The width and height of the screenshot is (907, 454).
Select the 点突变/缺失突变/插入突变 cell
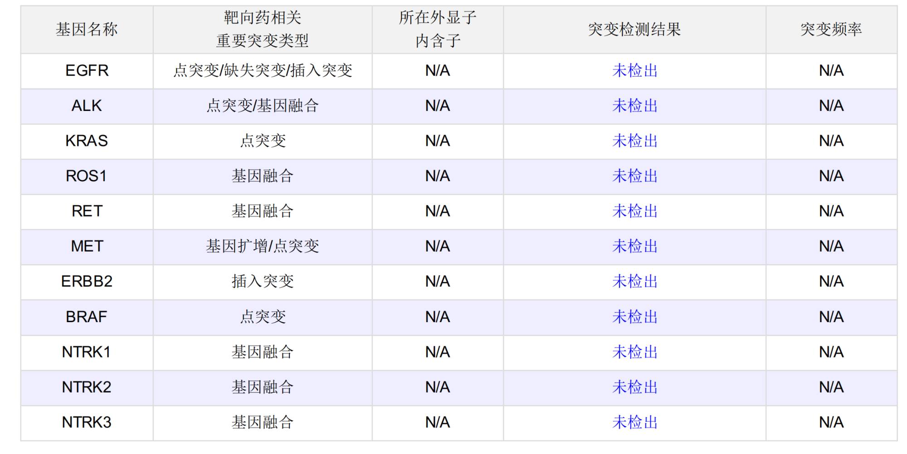[263, 71]
